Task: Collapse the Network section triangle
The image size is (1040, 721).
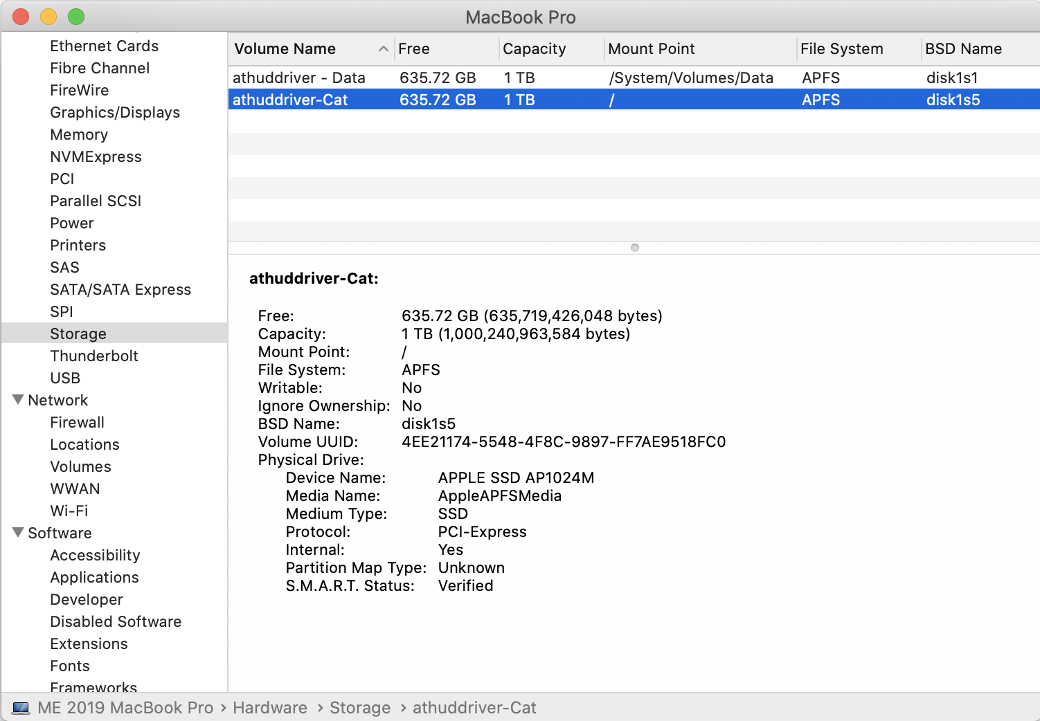Action: pyautogui.click(x=18, y=400)
